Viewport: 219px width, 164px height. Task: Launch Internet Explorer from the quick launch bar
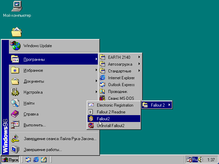tap(36, 160)
